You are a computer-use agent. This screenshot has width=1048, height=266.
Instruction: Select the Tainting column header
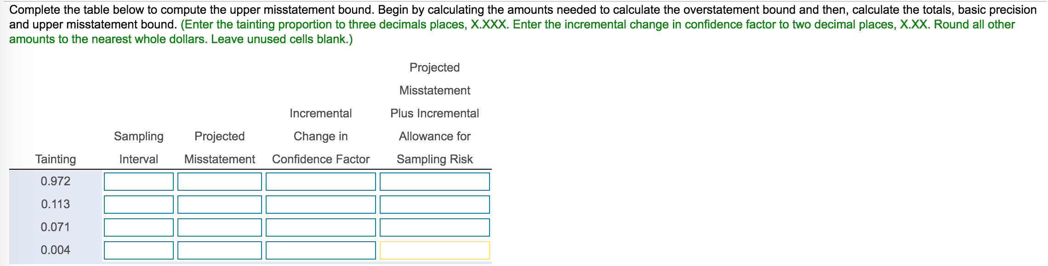[55, 159]
